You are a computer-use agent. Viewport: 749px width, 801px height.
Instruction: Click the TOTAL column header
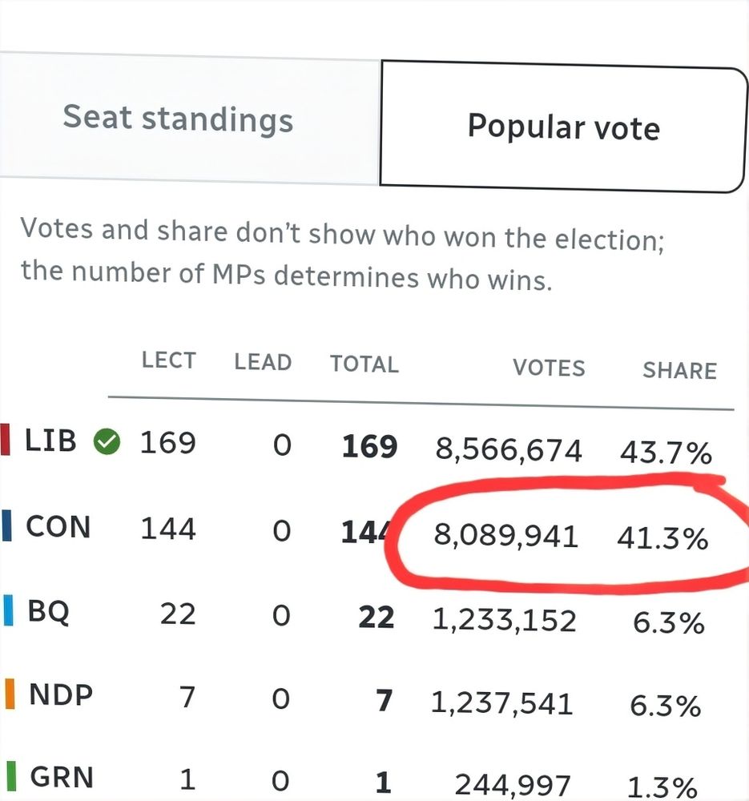click(364, 364)
